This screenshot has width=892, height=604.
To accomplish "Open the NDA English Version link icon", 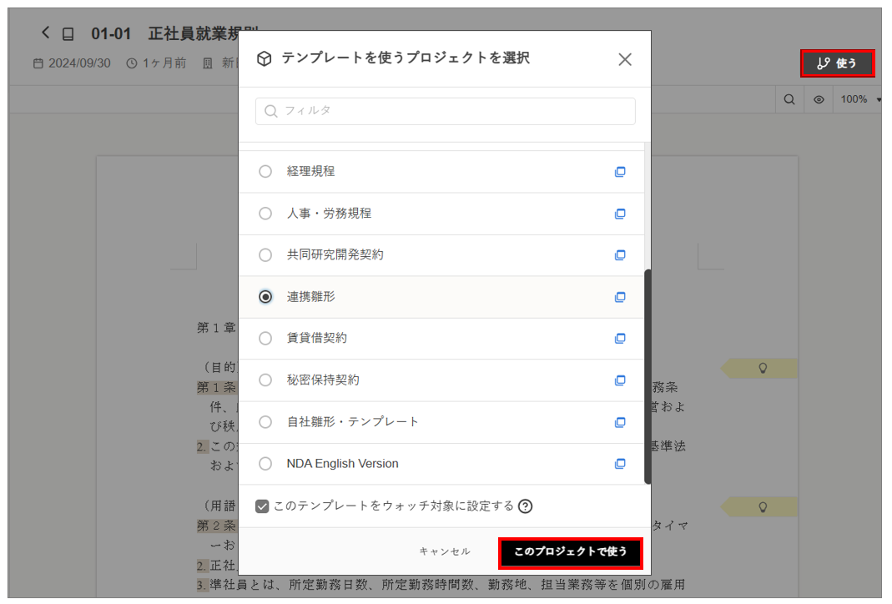I will coord(620,464).
